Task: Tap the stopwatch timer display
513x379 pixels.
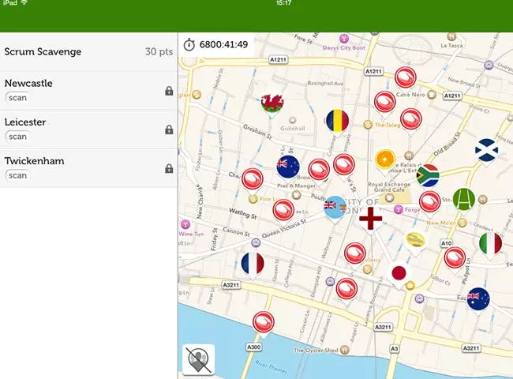Action: [x=216, y=44]
